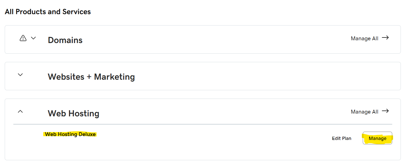
Task: Click the Web Hosting section heading
Action: pyautogui.click(x=73, y=113)
